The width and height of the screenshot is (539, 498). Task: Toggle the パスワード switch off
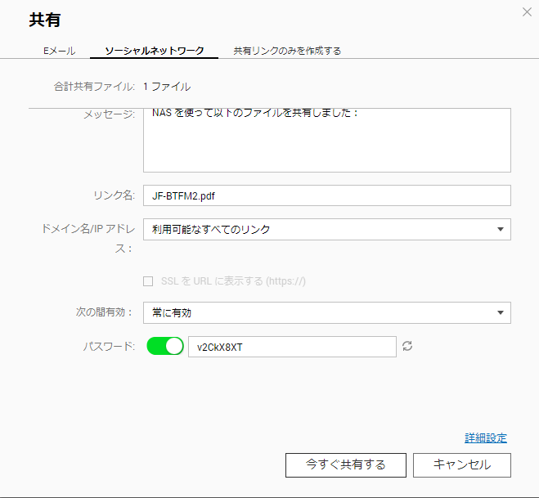click(165, 346)
